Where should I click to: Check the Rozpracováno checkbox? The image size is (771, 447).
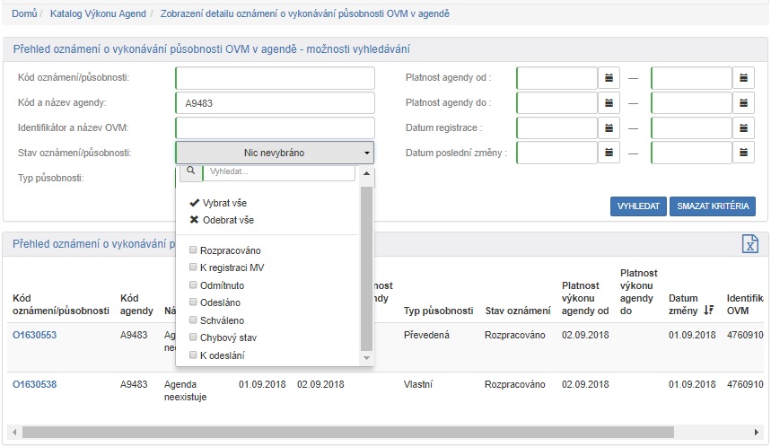(x=193, y=250)
